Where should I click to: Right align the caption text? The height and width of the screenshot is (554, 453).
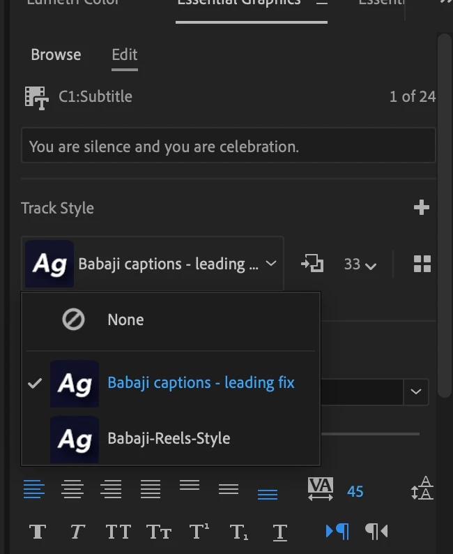(112, 490)
